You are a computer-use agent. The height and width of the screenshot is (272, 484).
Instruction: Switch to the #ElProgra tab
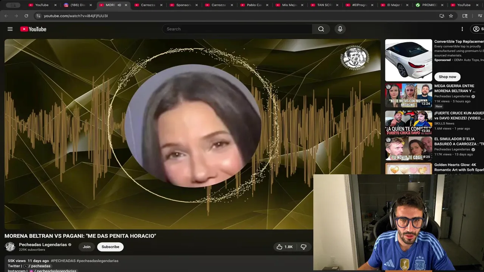pyautogui.click(x=359, y=5)
